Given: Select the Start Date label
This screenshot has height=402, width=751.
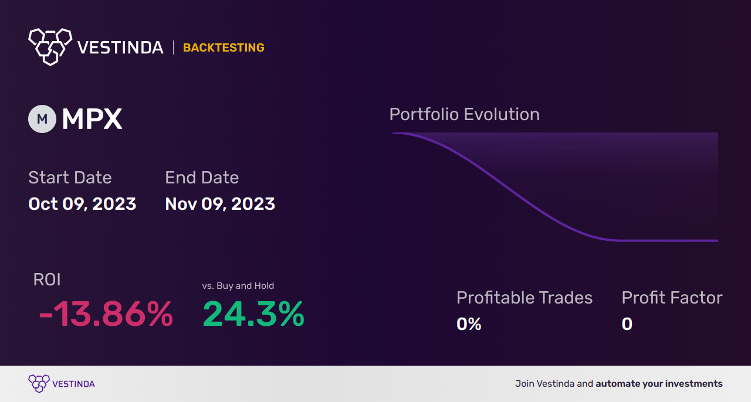Looking at the screenshot, I should click(x=70, y=178).
